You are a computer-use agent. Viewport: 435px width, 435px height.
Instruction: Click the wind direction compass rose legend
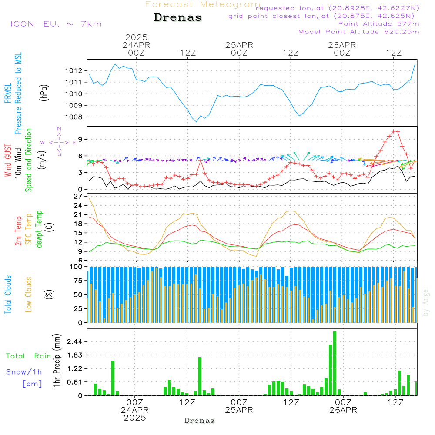tap(59, 142)
